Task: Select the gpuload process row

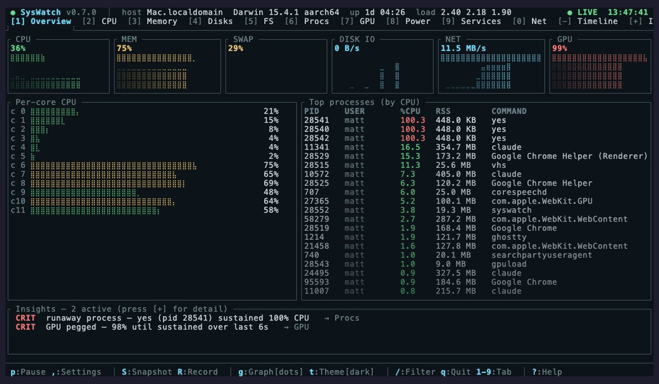Action: click(476, 264)
